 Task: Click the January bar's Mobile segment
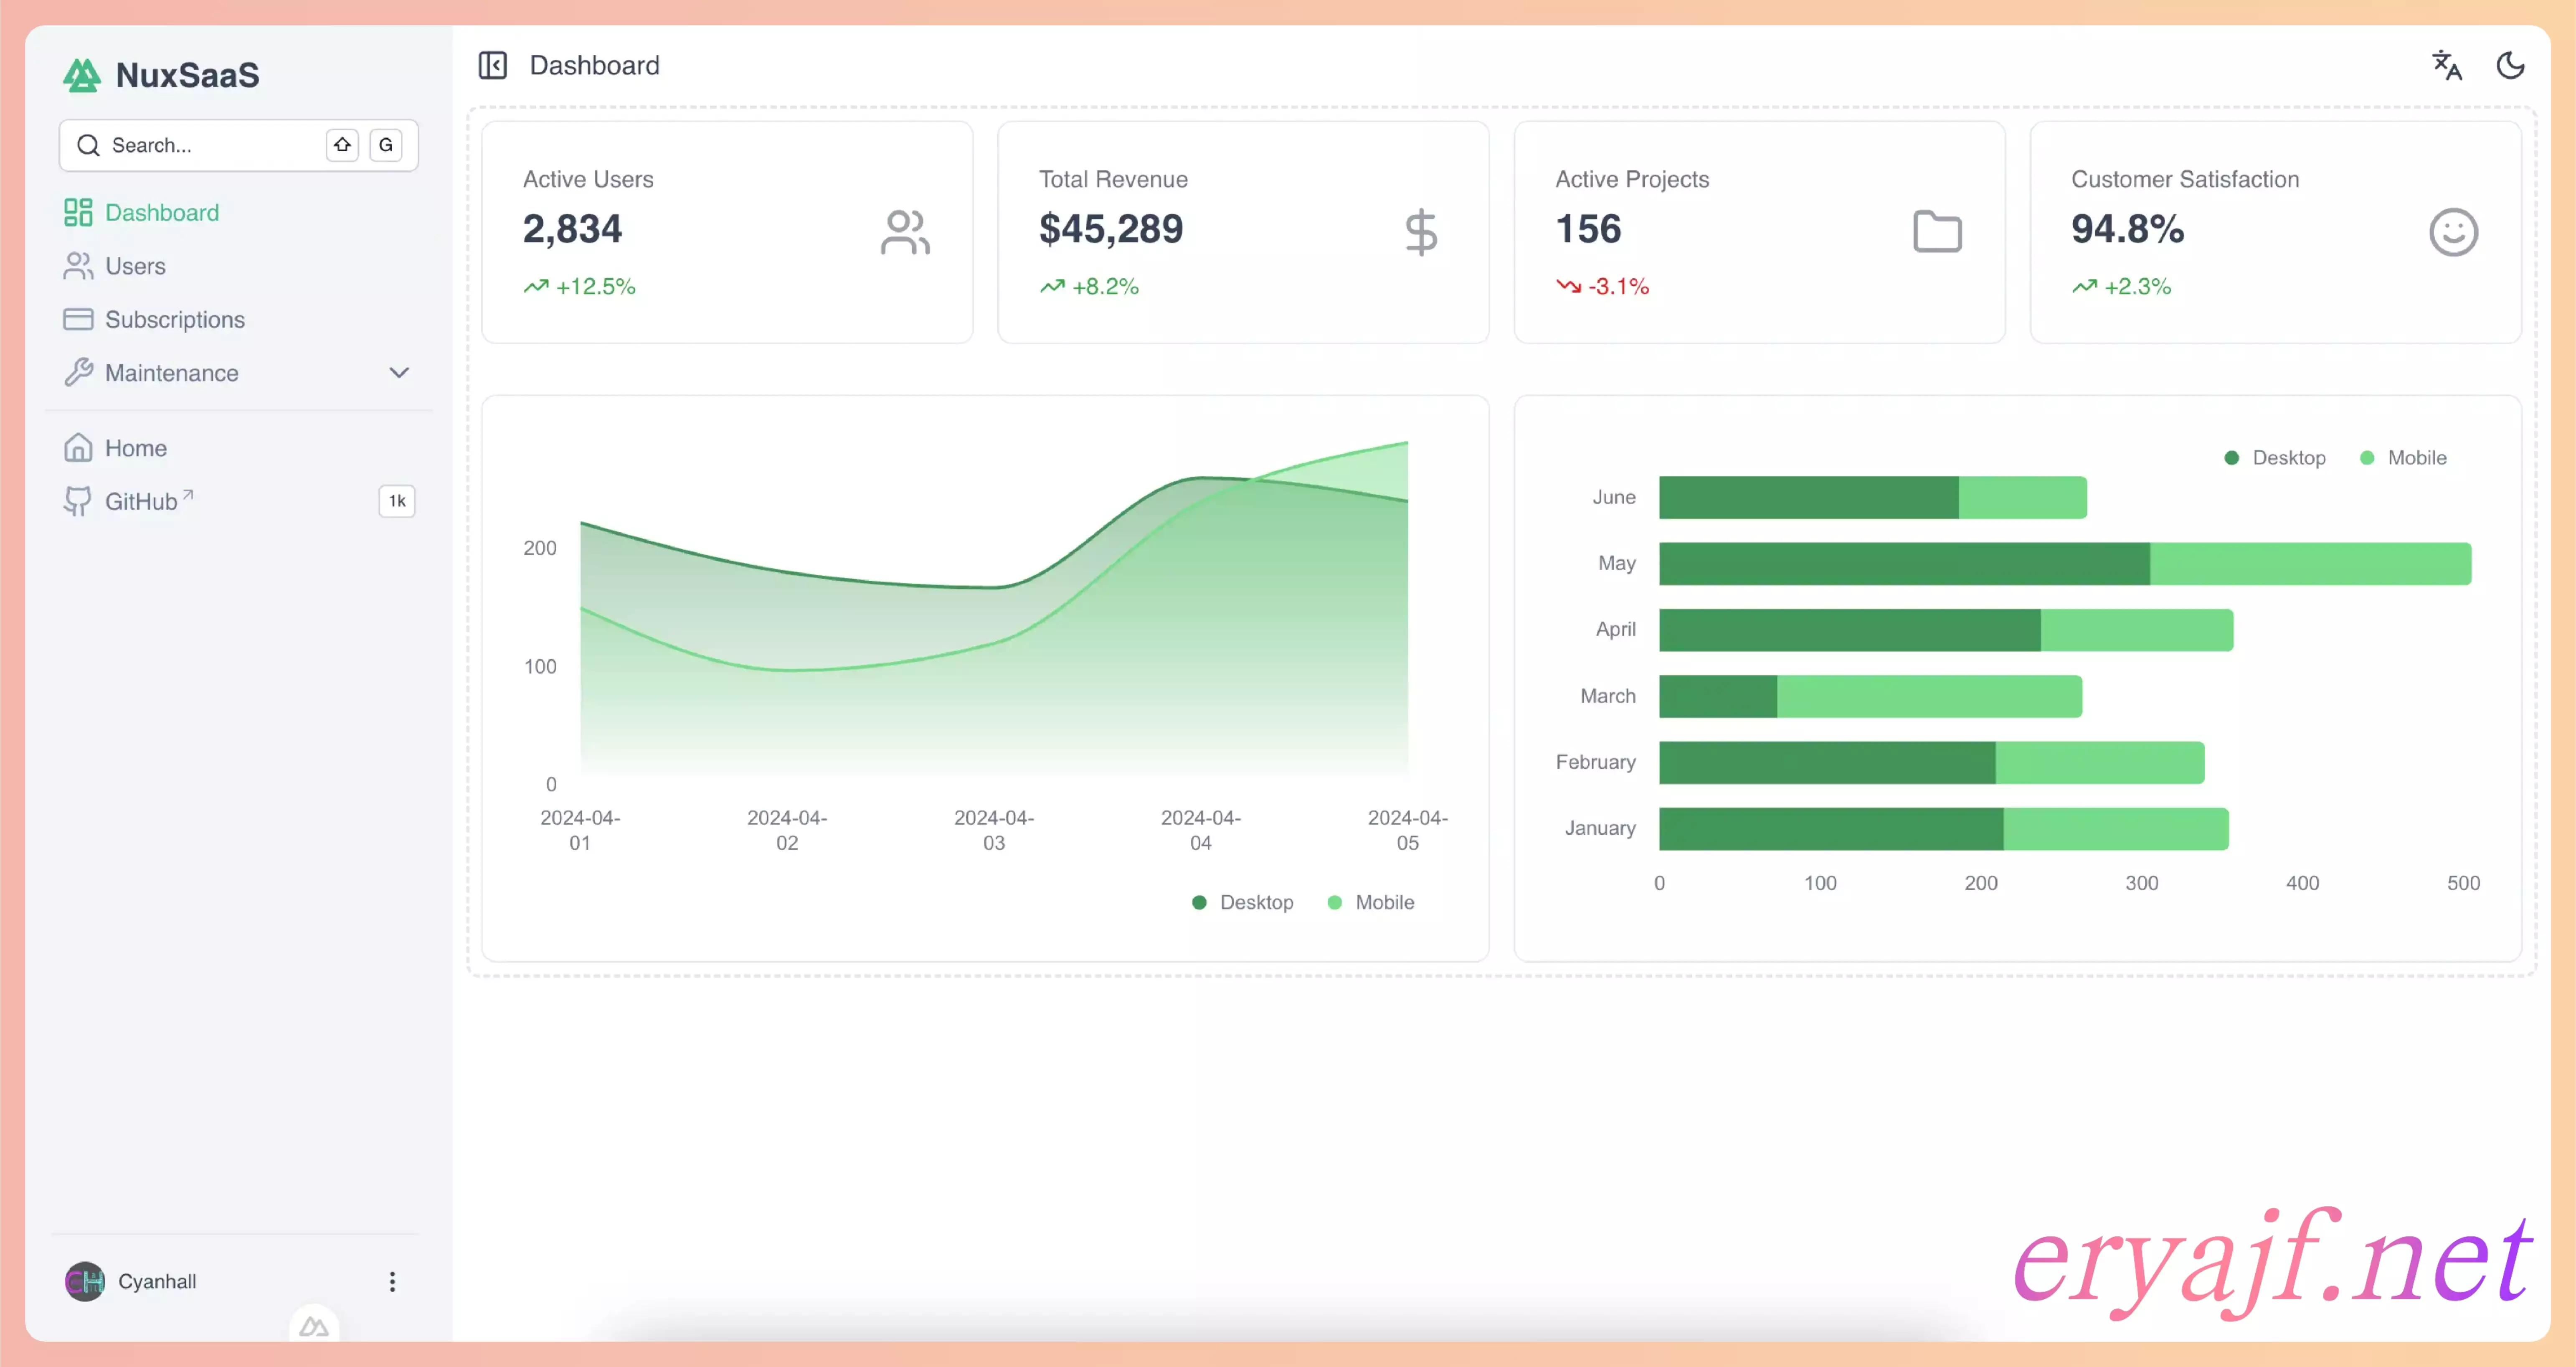[2116, 828]
